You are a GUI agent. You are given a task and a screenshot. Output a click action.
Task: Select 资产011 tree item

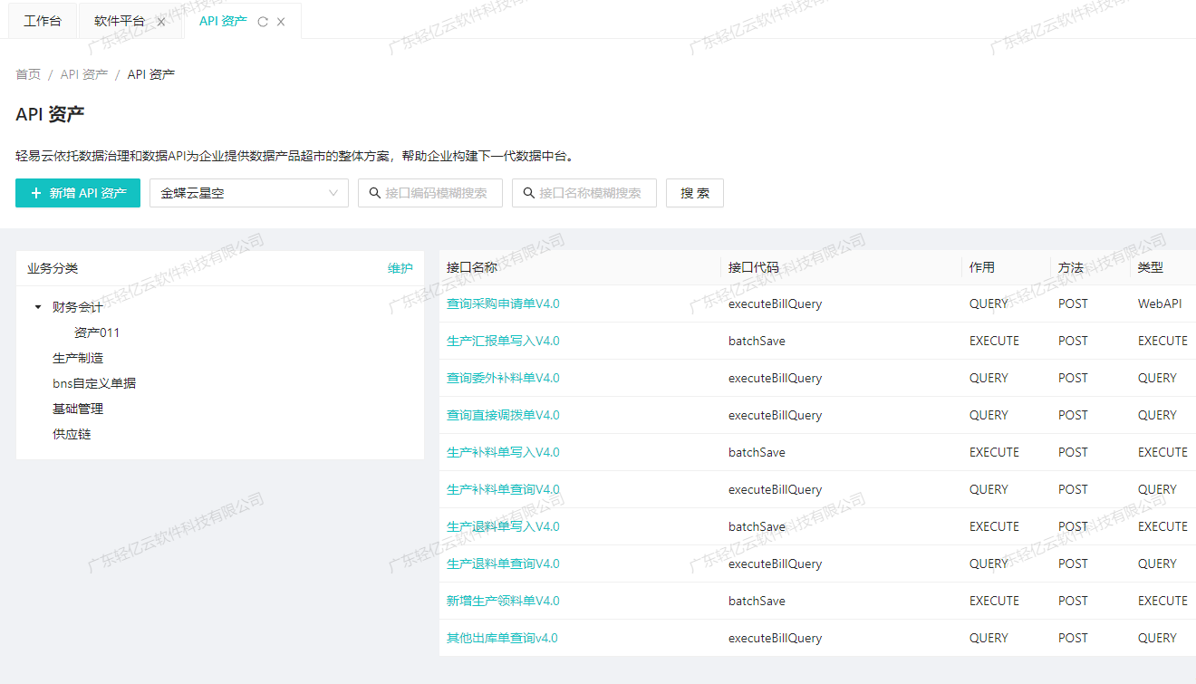(x=97, y=332)
